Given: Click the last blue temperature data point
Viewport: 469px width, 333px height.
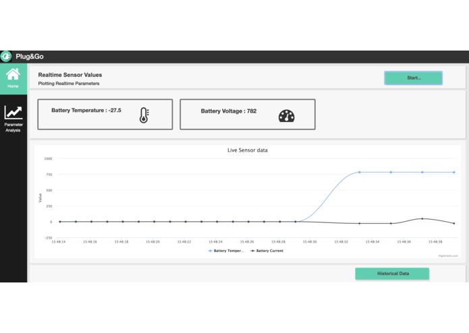Looking at the screenshot, I should coord(453,173).
